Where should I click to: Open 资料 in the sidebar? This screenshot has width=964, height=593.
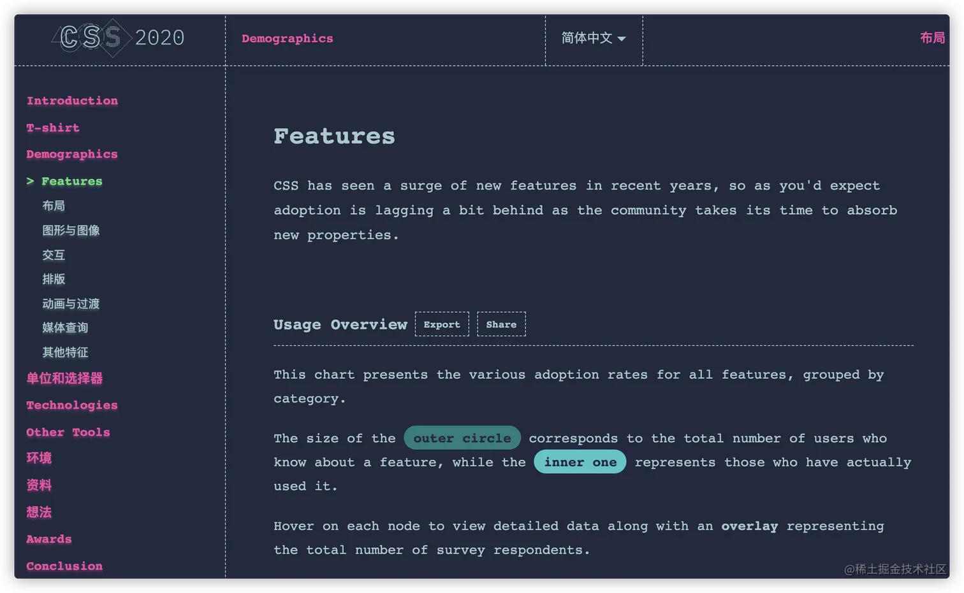pos(39,485)
